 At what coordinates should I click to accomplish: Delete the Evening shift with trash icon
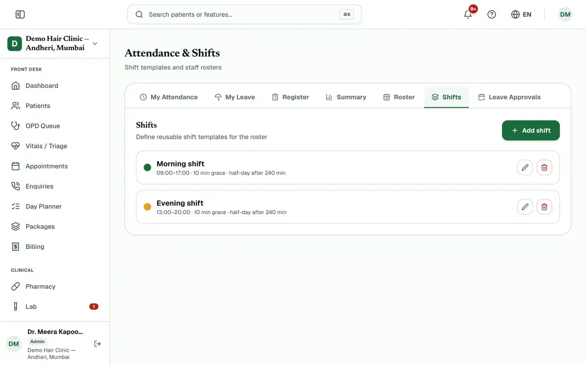[x=544, y=207]
